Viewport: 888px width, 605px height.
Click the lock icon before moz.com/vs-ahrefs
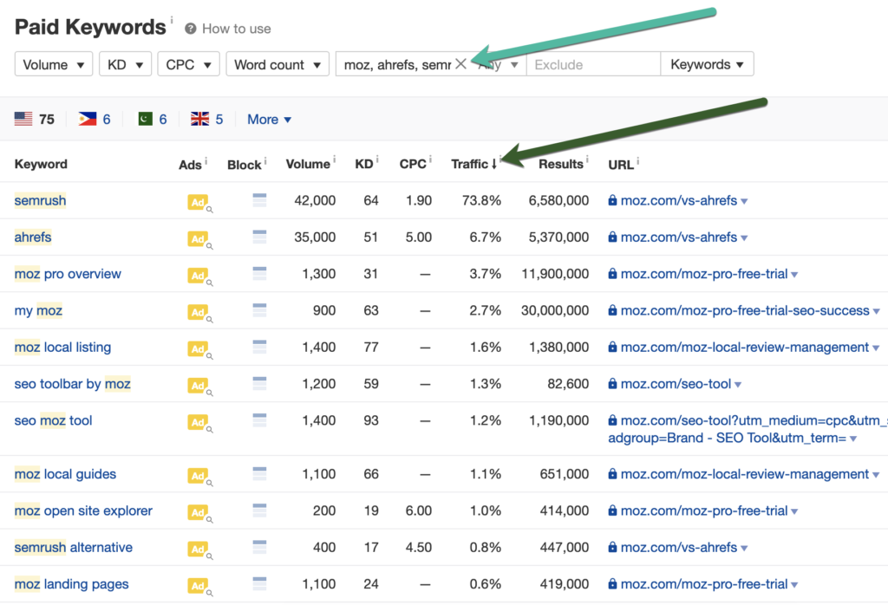point(612,201)
